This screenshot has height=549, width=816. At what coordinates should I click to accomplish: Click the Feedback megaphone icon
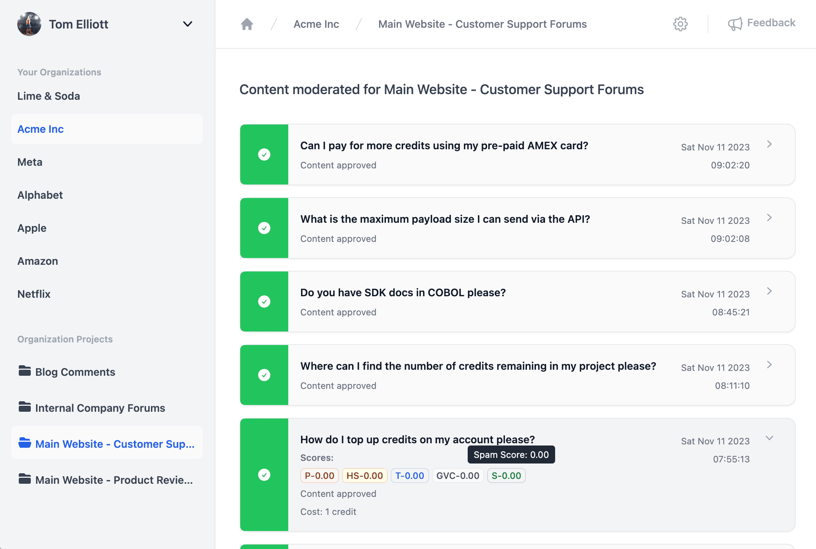735,24
